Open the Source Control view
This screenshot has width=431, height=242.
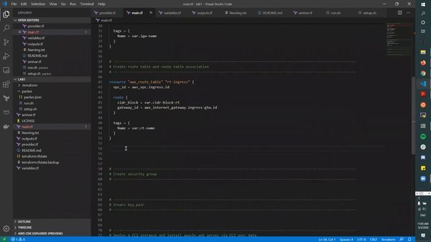click(x=6, y=42)
